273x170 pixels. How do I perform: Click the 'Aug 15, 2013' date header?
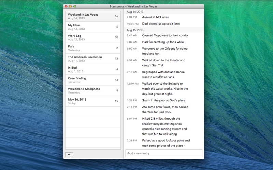click(135, 30)
